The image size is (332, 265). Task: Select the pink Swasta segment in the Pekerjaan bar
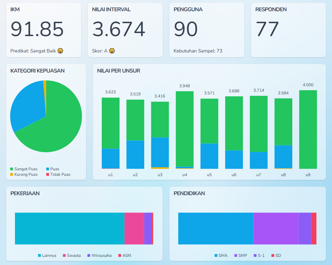pos(134,229)
